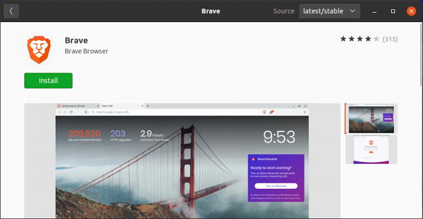Viewport: 423px width, 219px height.
Task: Click the Brave lion logo icon
Action: pyautogui.click(x=39, y=50)
